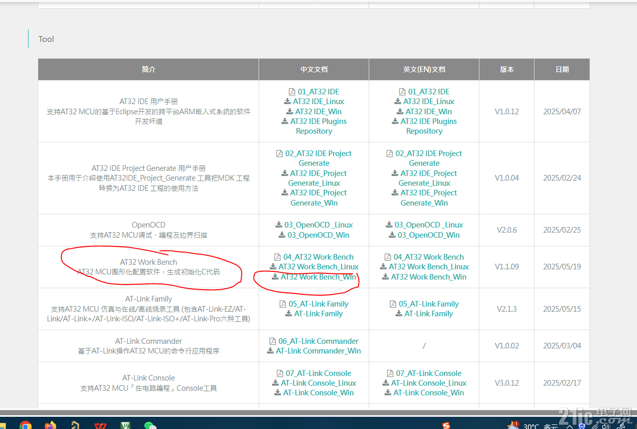
Task: Click the 中文文档 column header
Action: click(x=314, y=69)
